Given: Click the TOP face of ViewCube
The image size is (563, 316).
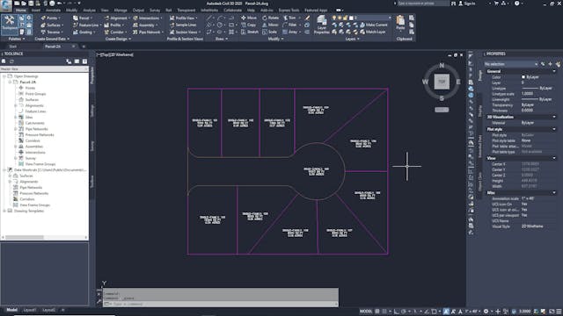Looking at the screenshot, I should tap(442, 82).
